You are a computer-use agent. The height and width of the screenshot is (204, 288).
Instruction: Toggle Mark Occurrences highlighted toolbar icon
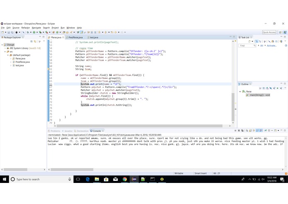click(81, 32)
